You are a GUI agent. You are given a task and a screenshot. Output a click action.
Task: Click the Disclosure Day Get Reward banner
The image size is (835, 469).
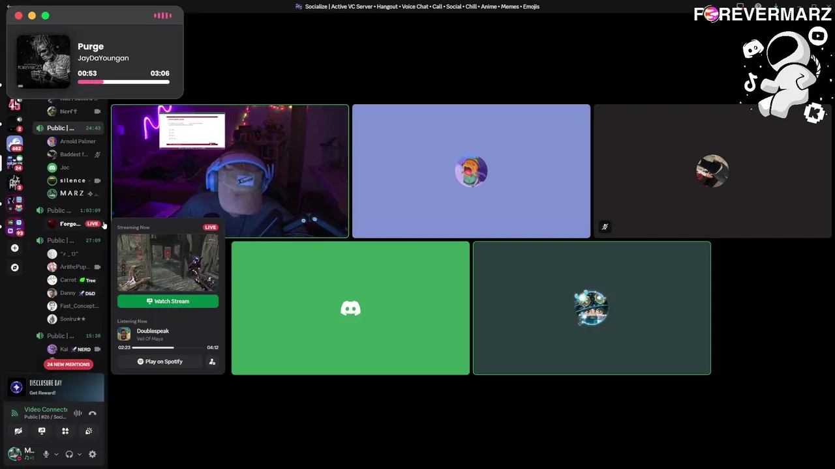(55, 388)
